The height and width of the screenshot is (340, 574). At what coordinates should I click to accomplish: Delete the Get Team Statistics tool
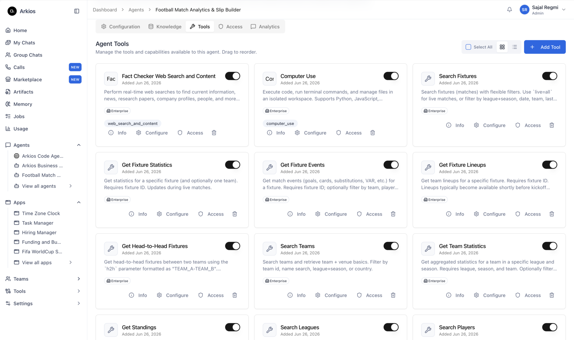(x=552, y=295)
